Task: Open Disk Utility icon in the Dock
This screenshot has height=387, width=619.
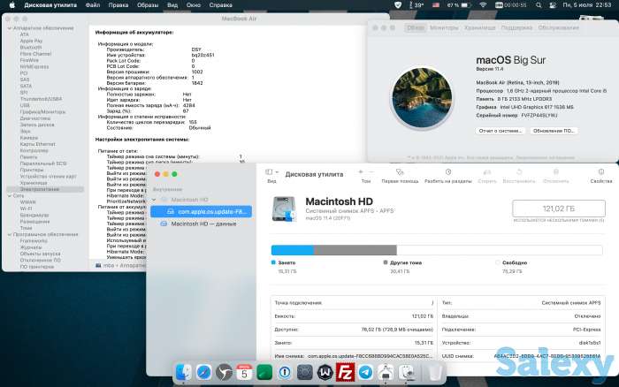Action: point(406,372)
